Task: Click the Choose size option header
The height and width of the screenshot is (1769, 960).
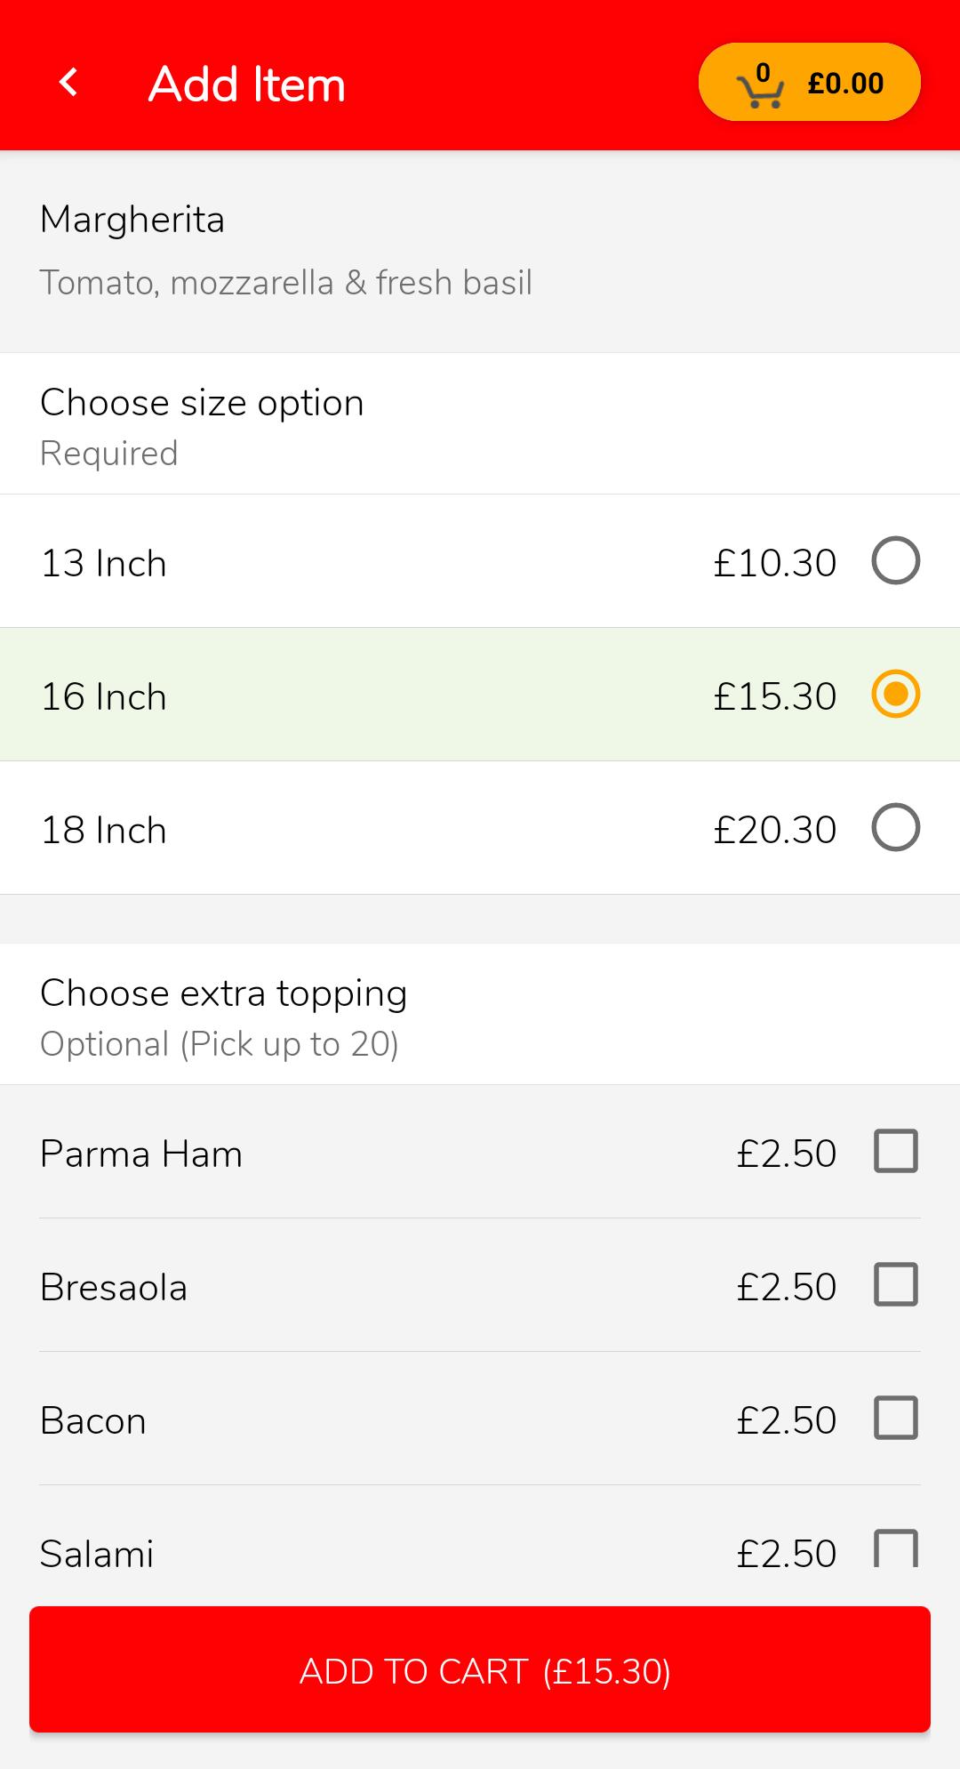Action: pos(203,403)
